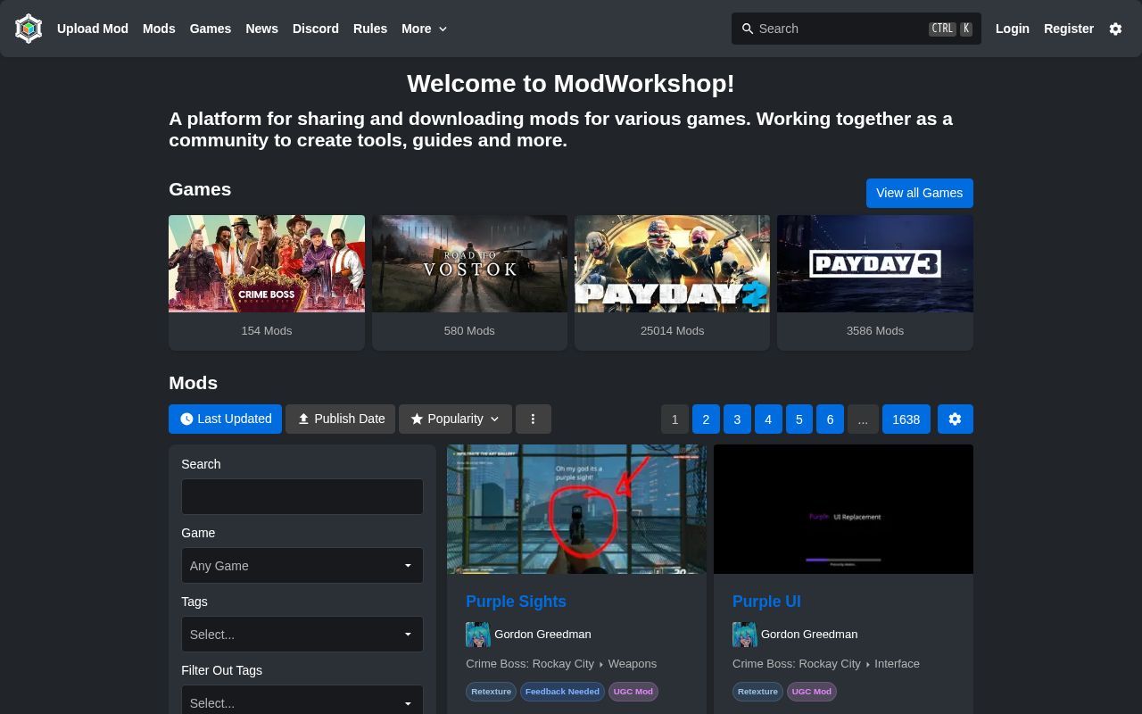Select current page 1 button

point(674,419)
